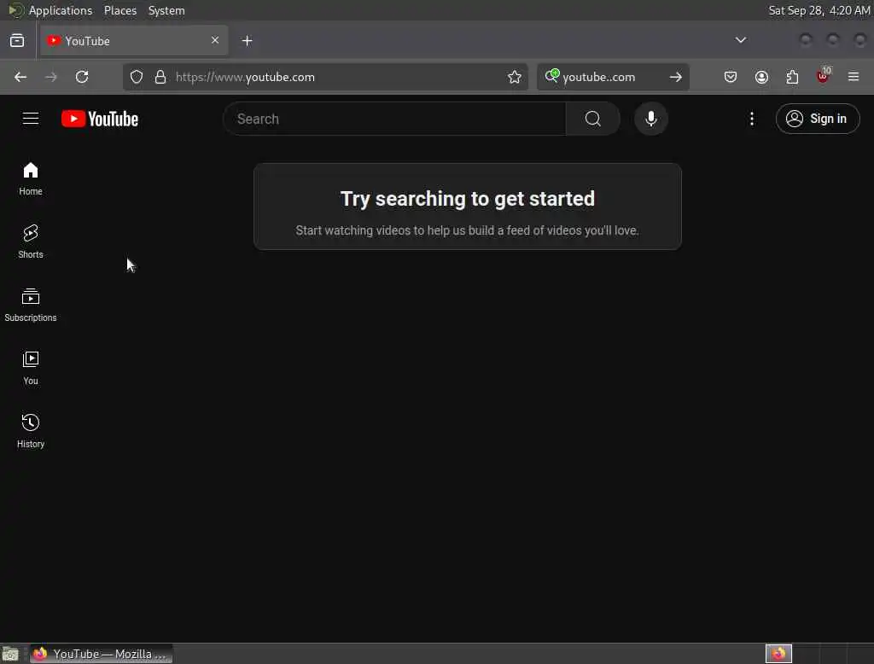Expand the list all tabs chevron
Screen dimensions: 874x664
coord(740,40)
